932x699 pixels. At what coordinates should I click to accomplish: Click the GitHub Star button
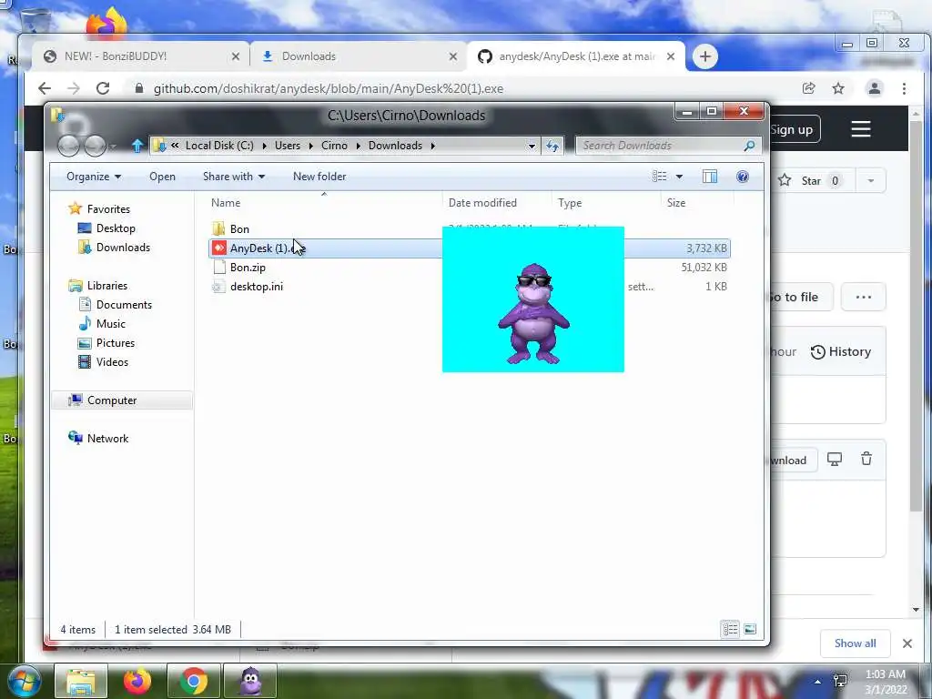[811, 181]
